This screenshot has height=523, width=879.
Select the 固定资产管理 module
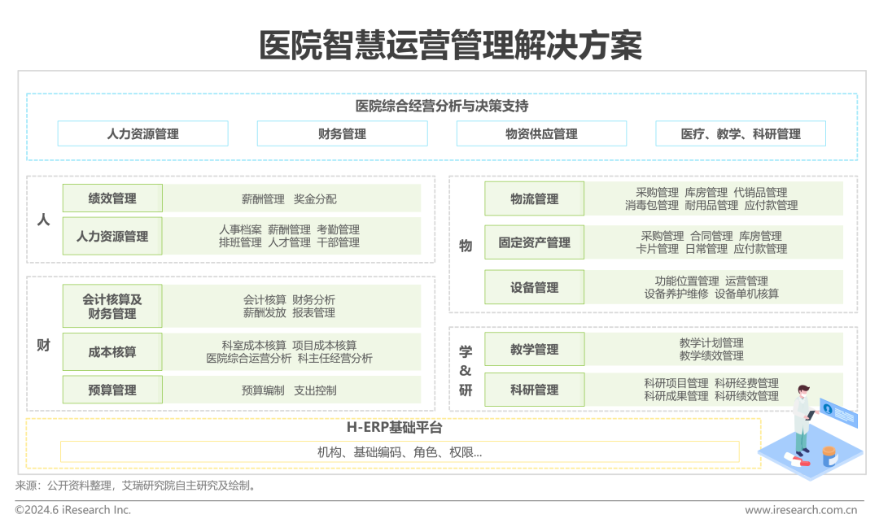535,242
